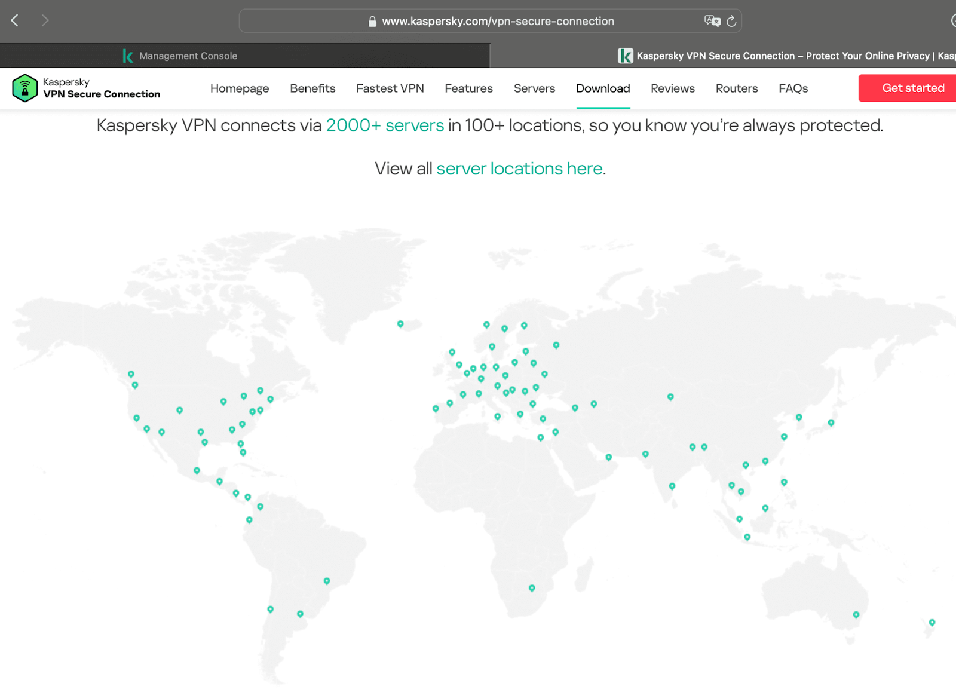
Task: Click the New Zealand server pin
Action: coord(932,623)
